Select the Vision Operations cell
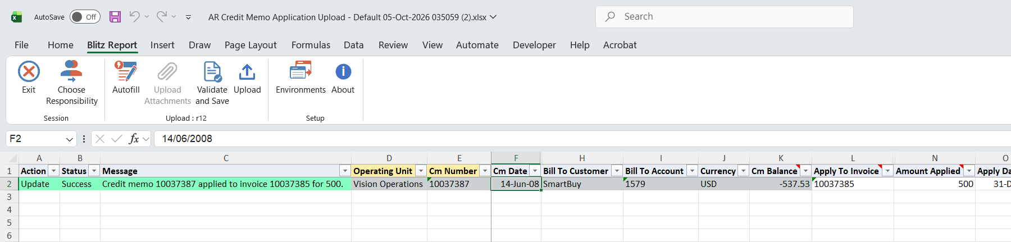 coord(389,184)
